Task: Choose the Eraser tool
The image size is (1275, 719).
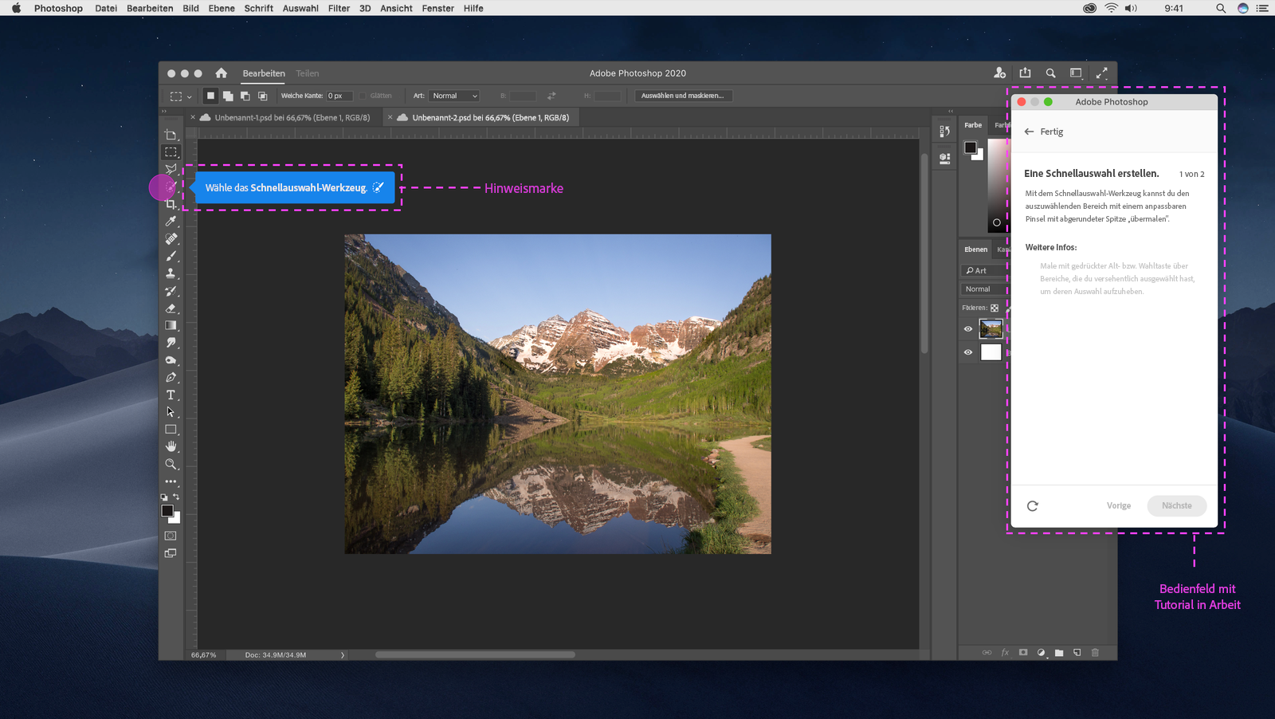Action: tap(171, 308)
